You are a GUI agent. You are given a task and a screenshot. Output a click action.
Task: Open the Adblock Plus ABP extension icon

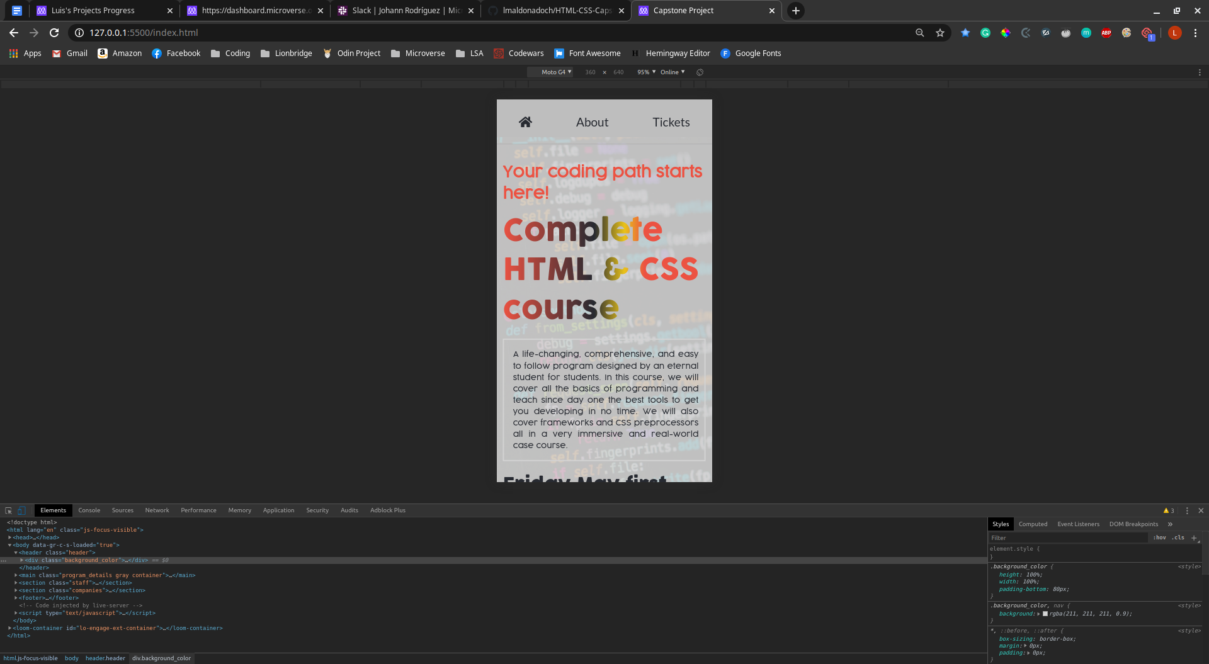tap(1106, 33)
